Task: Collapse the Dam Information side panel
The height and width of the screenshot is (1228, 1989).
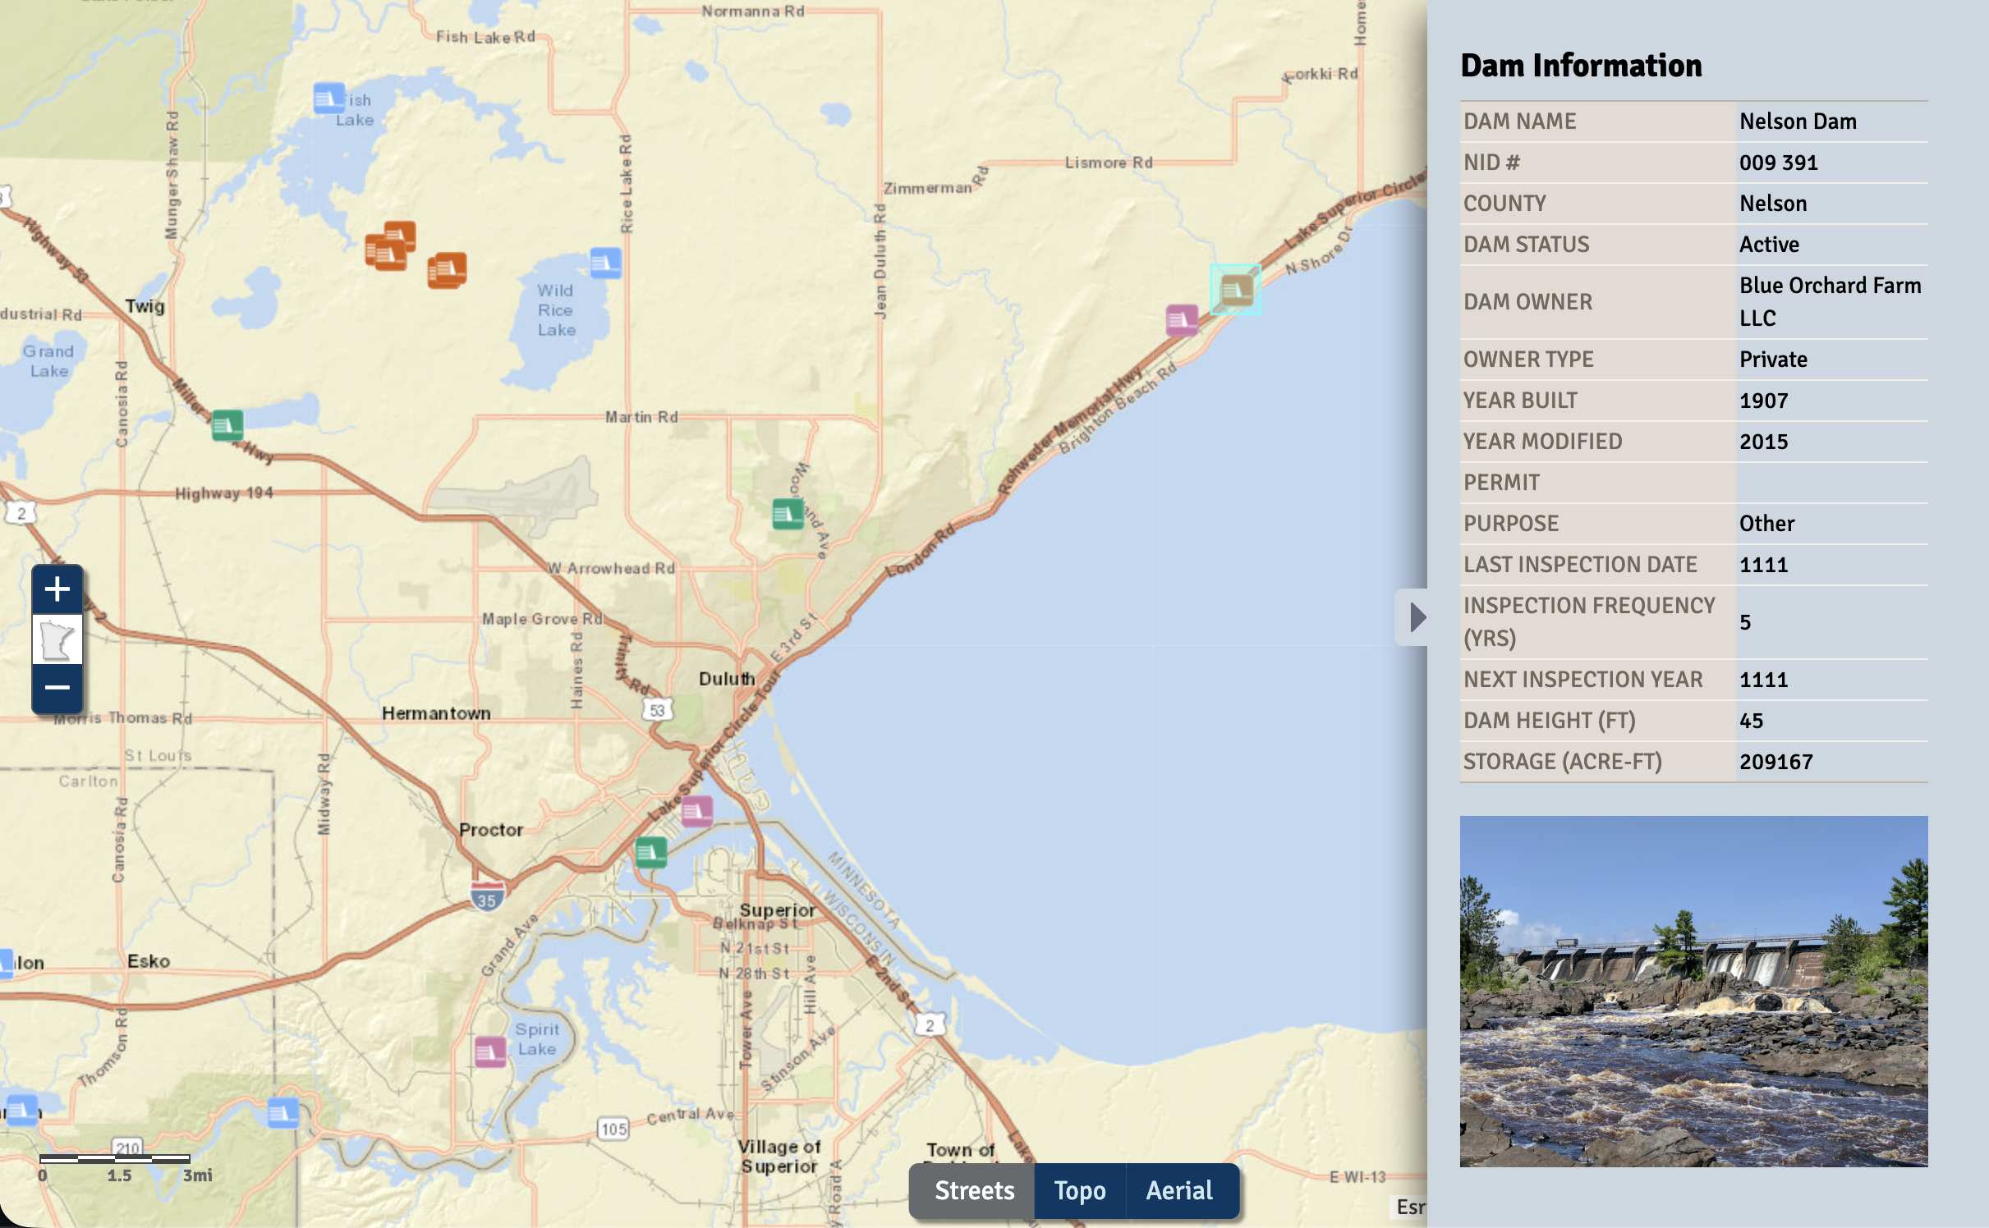Action: click(x=1414, y=617)
